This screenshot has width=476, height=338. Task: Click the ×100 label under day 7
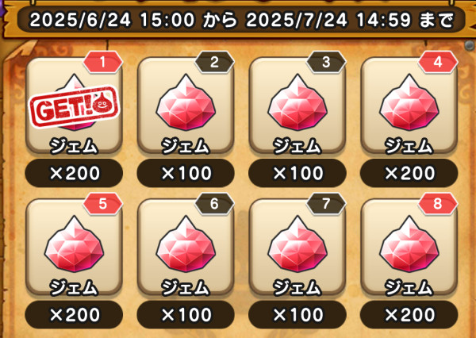(297, 315)
